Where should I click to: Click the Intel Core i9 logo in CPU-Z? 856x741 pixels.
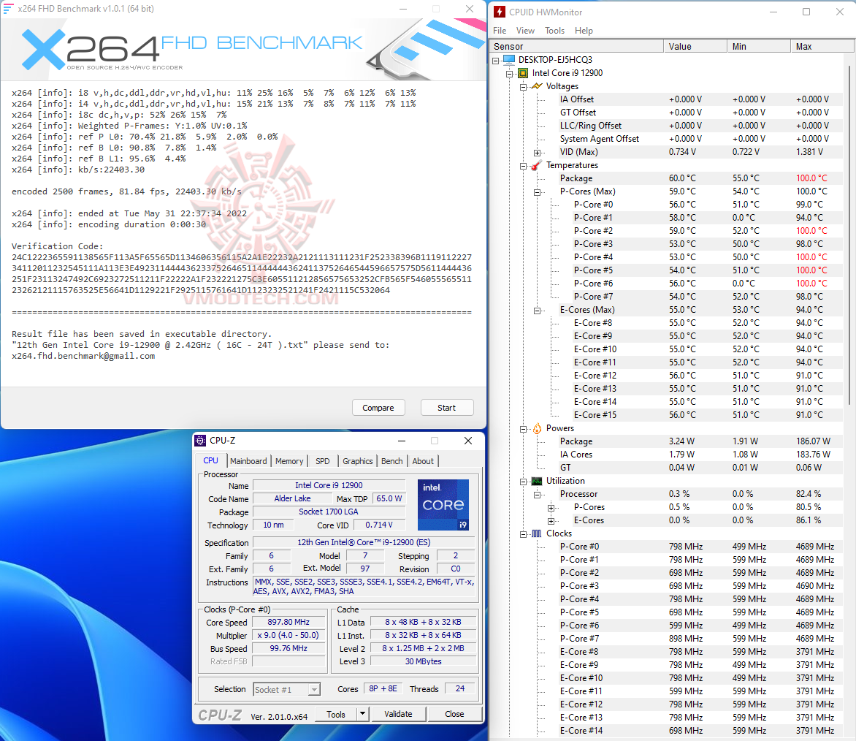pyautogui.click(x=443, y=504)
